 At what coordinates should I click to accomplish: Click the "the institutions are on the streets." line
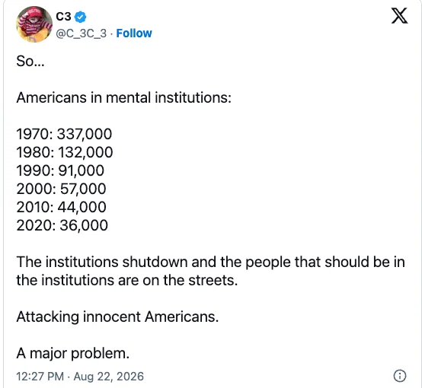[127, 281]
